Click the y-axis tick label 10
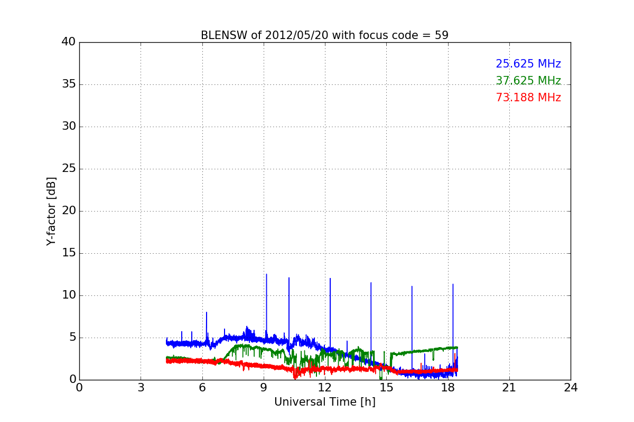Viewport: 634px width, 422px height. tap(69, 295)
